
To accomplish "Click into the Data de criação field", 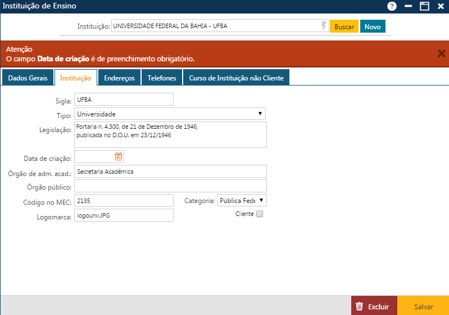I will 94,157.
